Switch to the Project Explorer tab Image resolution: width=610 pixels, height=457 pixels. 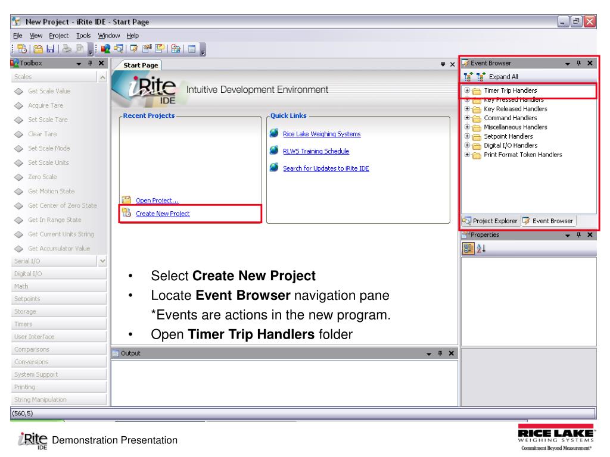490,221
